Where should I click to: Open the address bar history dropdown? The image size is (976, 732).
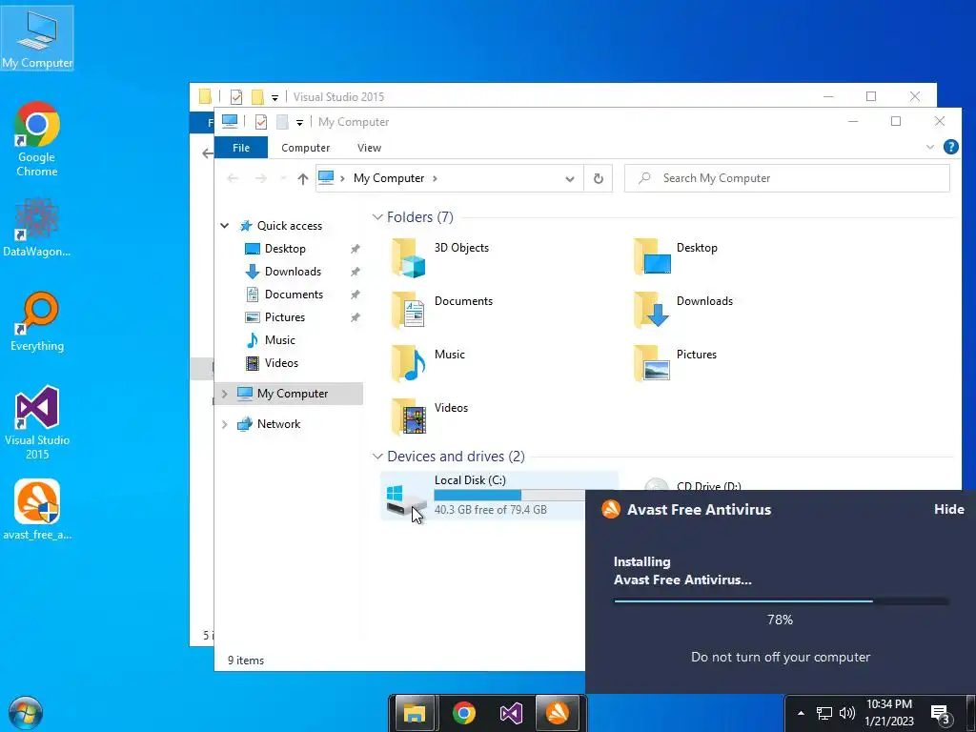pyautogui.click(x=570, y=178)
